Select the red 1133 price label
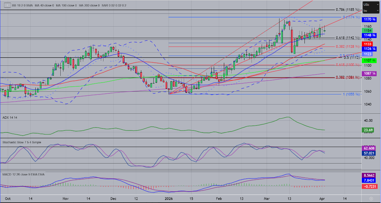This screenshot has height=203, width=381. pyautogui.click(x=368, y=44)
